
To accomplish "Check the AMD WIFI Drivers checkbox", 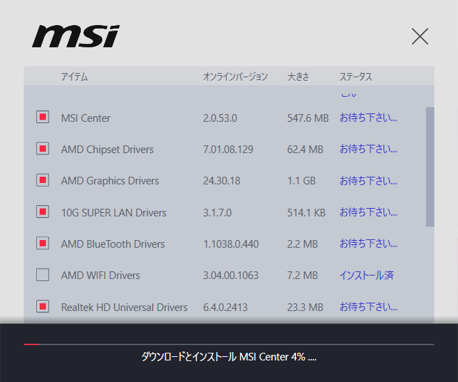I will click(42, 275).
